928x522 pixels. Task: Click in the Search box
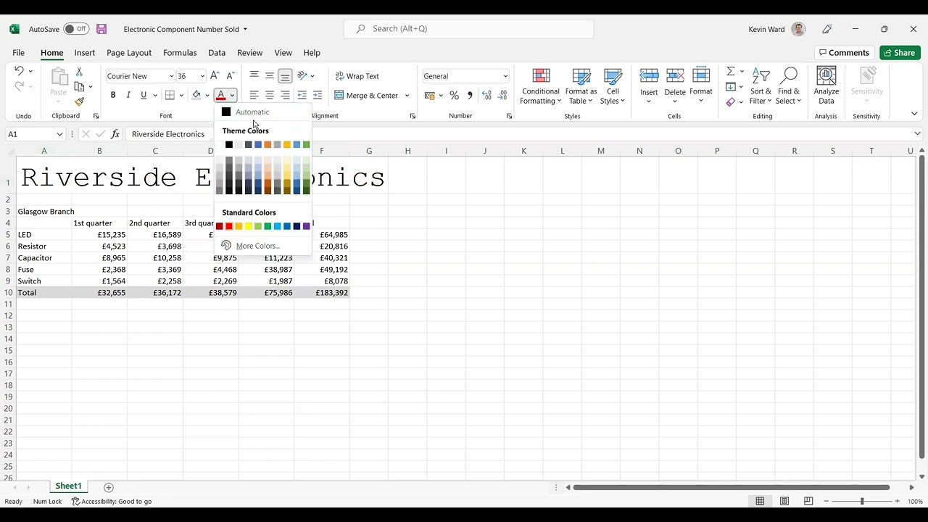pyautogui.click(x=468, y=29)
